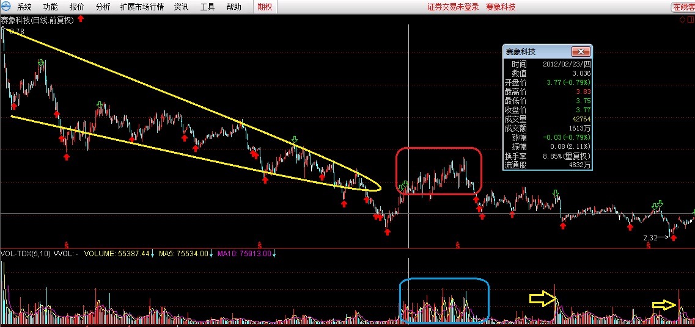This screenshot has height=327, width=695.
Task: Open the 工具 menu
Action: click(208, 7)
